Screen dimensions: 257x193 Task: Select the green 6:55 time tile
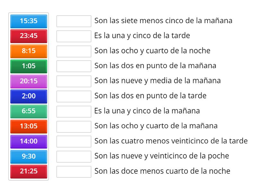[29, 111]
